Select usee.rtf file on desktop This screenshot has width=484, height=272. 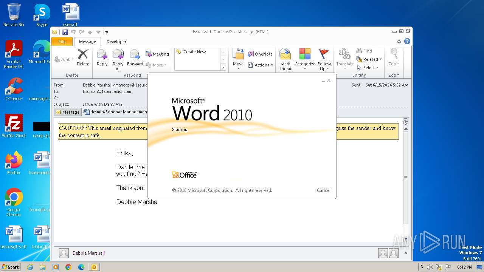click(x=70, y=15)
